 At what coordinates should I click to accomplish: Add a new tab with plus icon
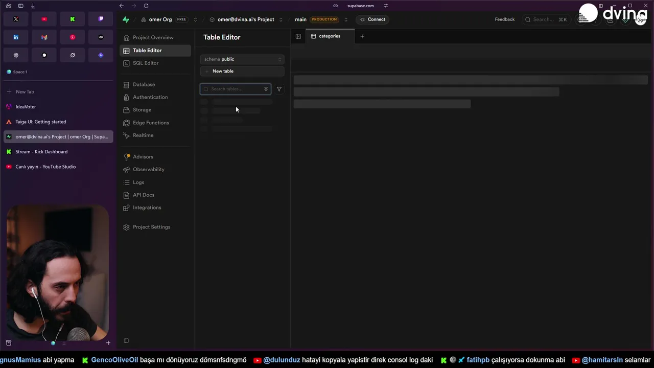point(362,36)
